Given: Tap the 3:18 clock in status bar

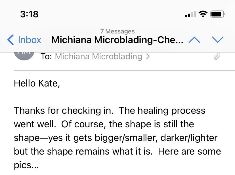Looking at the screenshot, I should 29,14.
